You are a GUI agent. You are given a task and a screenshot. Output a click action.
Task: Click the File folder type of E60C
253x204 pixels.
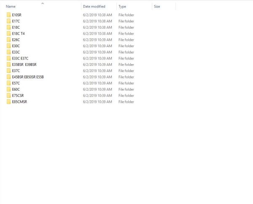click(x=126, y=89)
